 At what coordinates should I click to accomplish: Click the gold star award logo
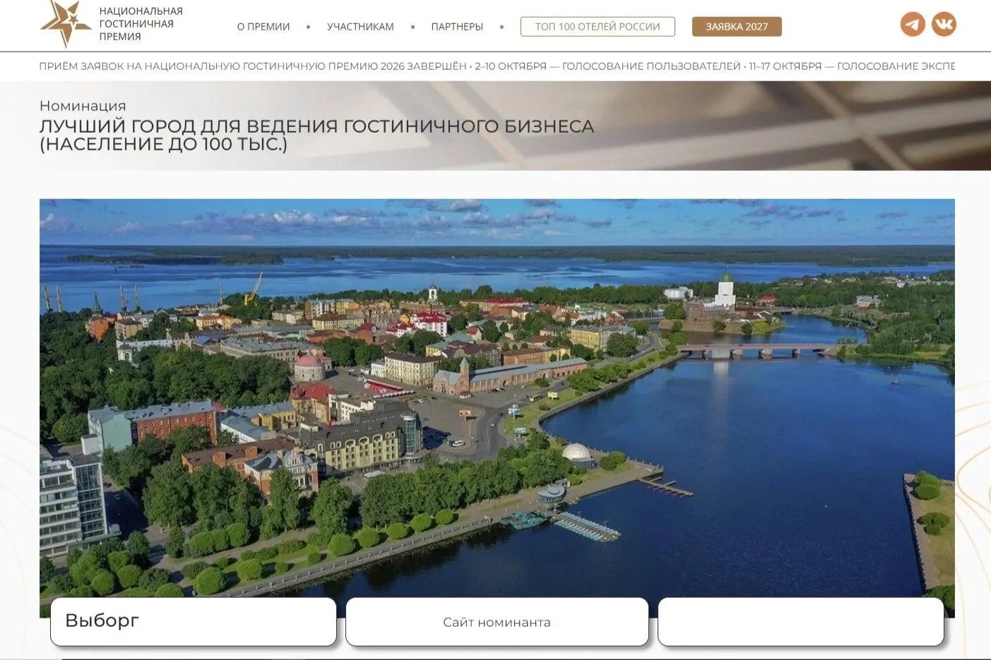click(65, 23)
